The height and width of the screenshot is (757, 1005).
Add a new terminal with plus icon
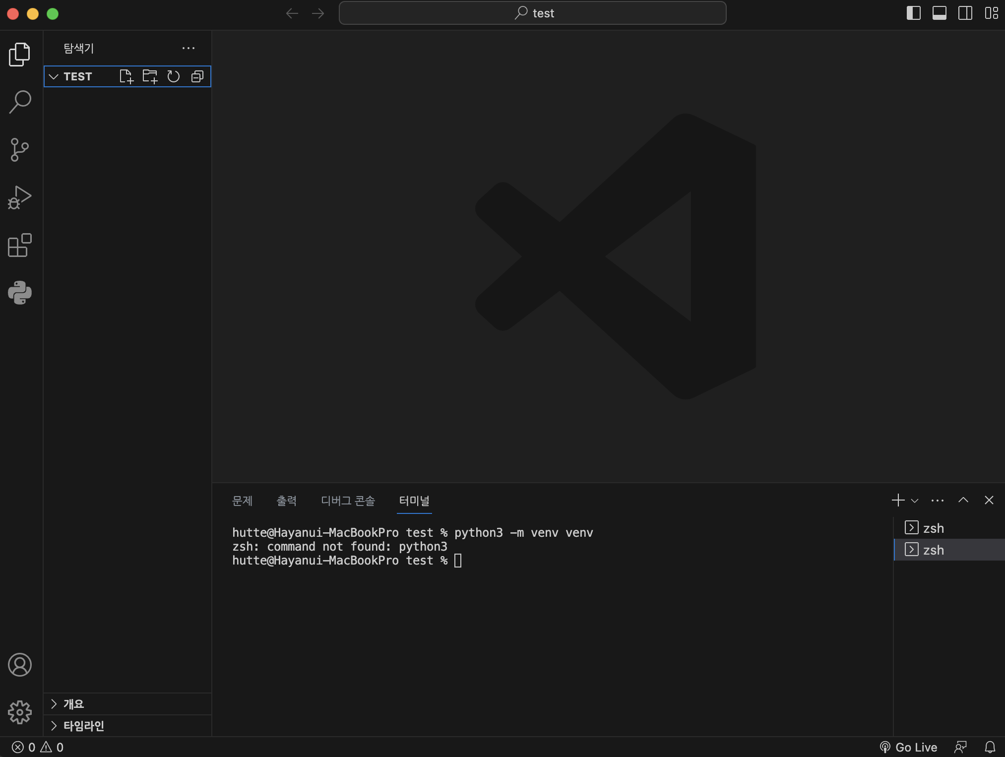coord(898,500)
